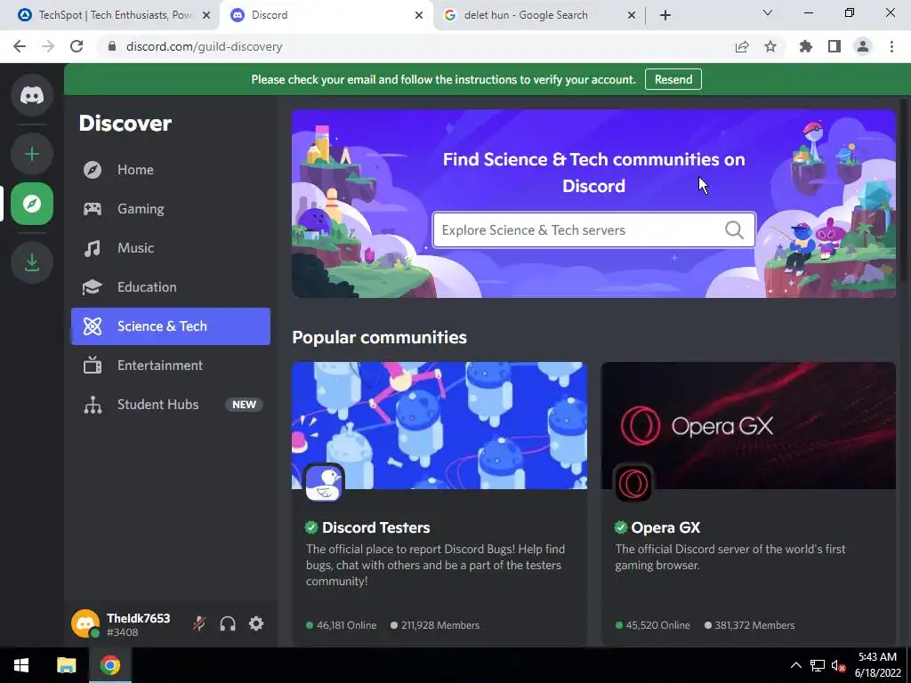Open the Education category
The height and width of the screenshot is (683, 911).
pos(171,287)
